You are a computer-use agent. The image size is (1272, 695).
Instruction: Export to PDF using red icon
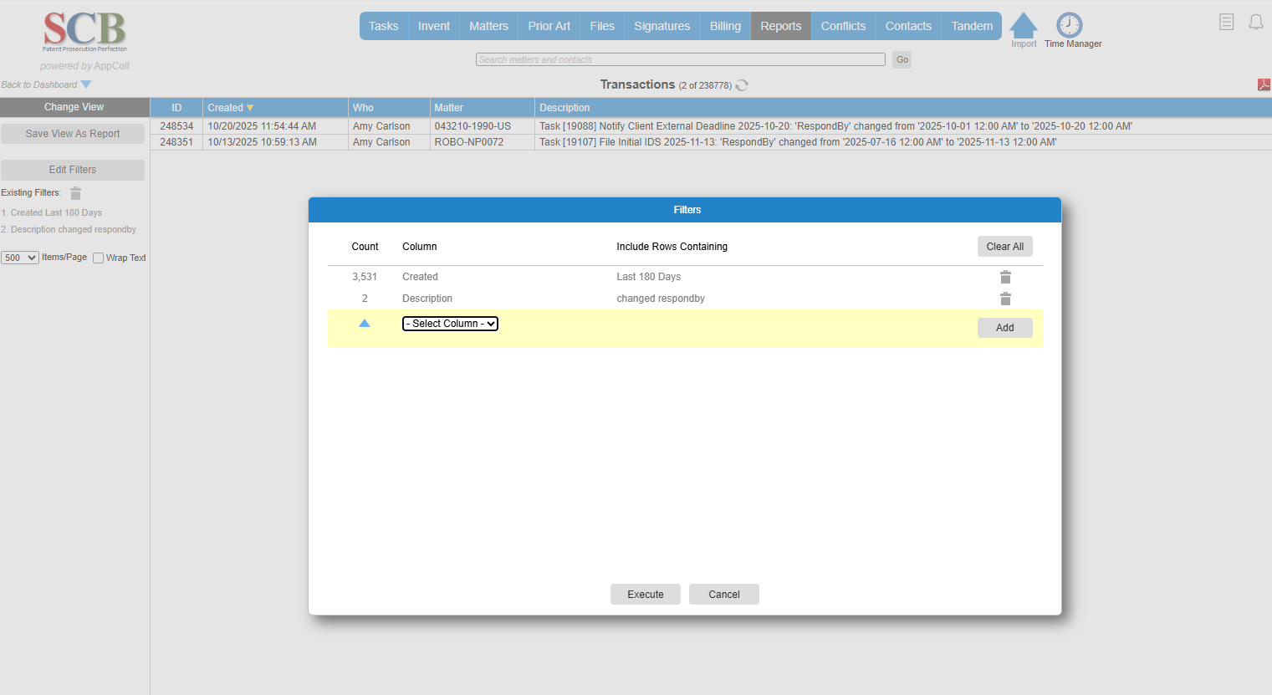[1263, 84]
